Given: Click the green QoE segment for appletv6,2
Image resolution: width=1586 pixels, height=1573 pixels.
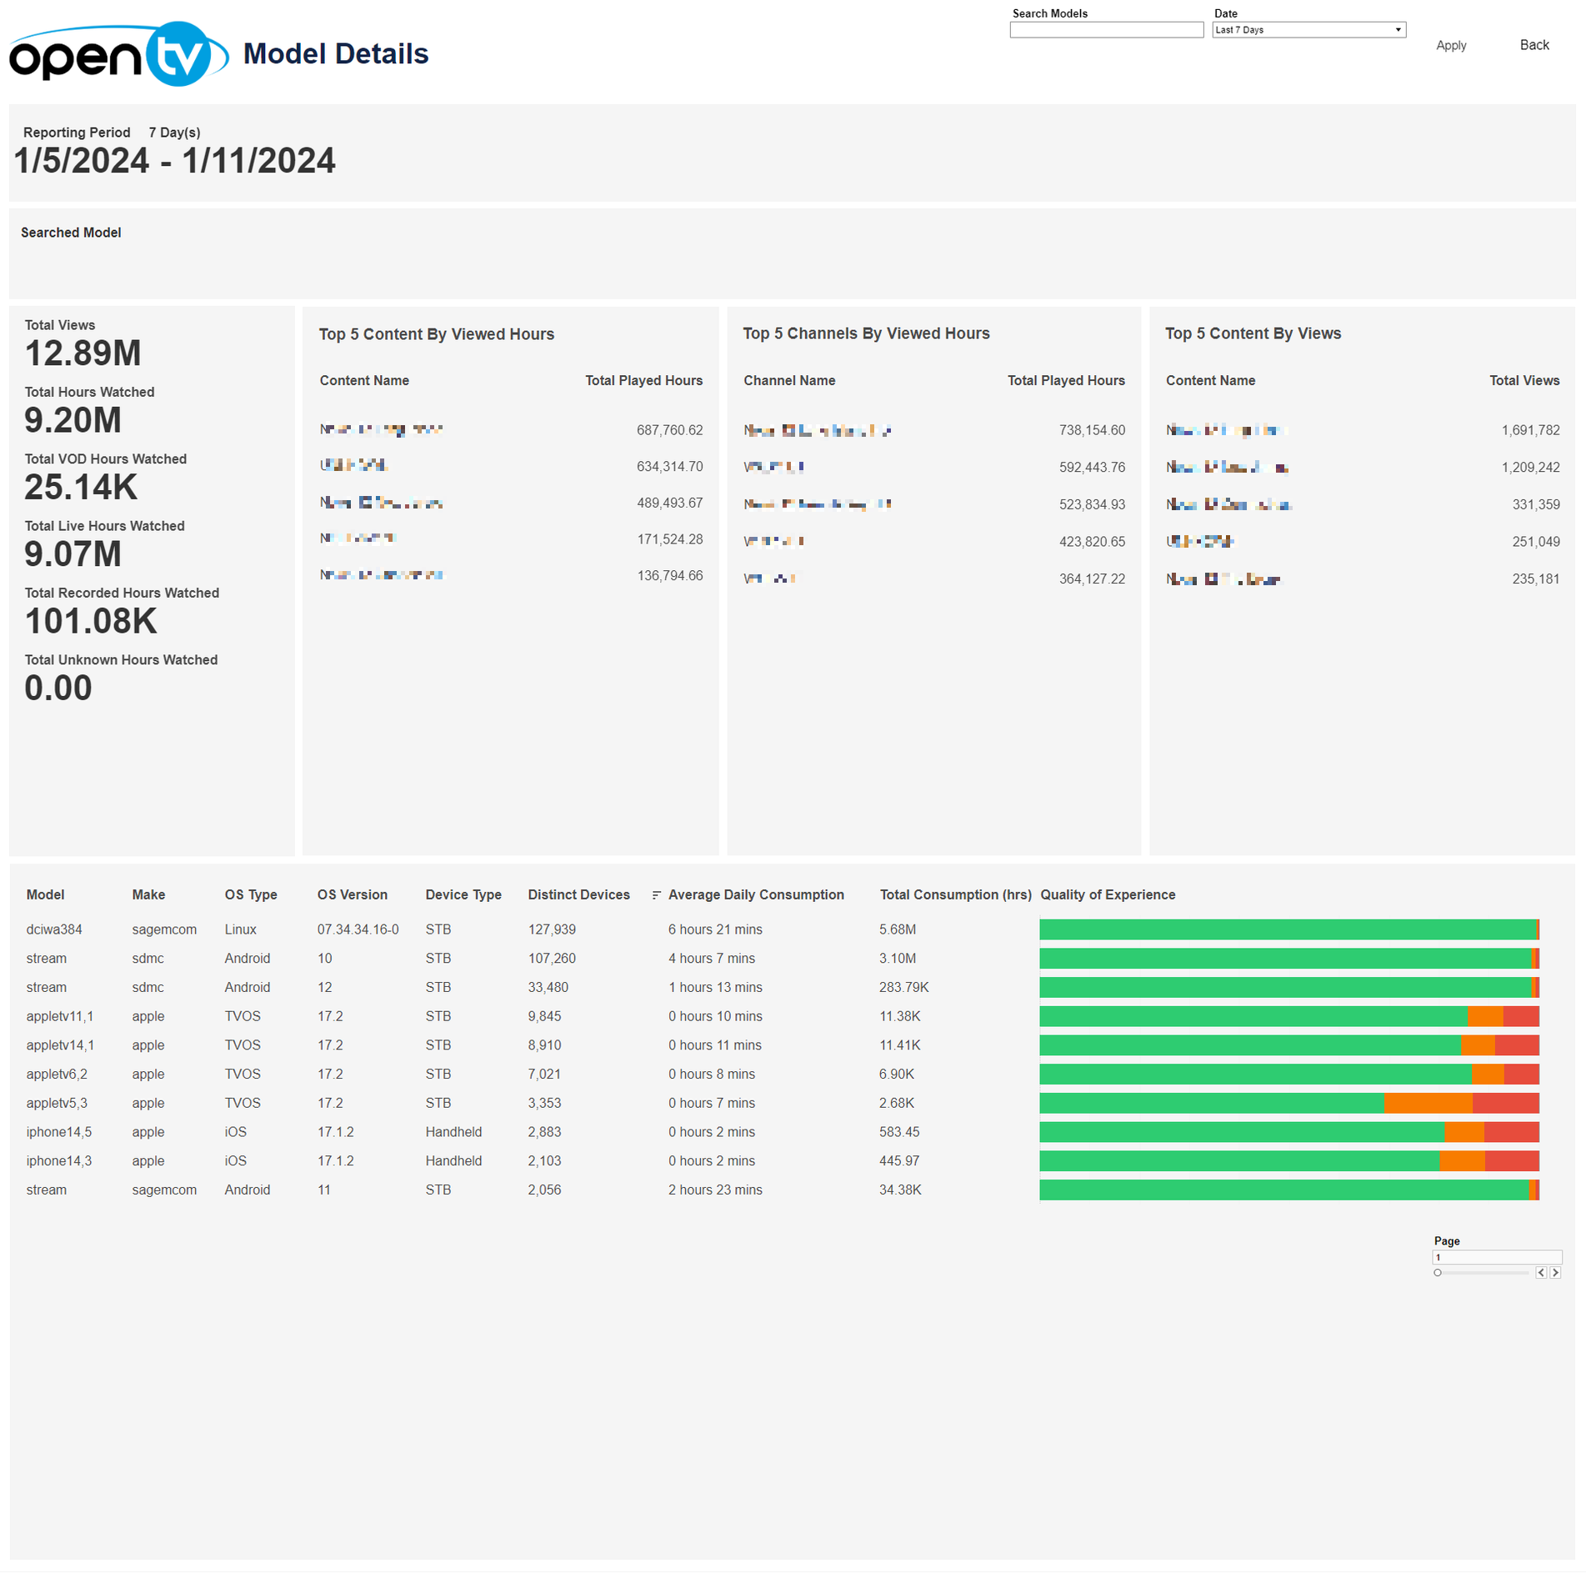Looking at the screenshot, I should pos(1254,1075).
